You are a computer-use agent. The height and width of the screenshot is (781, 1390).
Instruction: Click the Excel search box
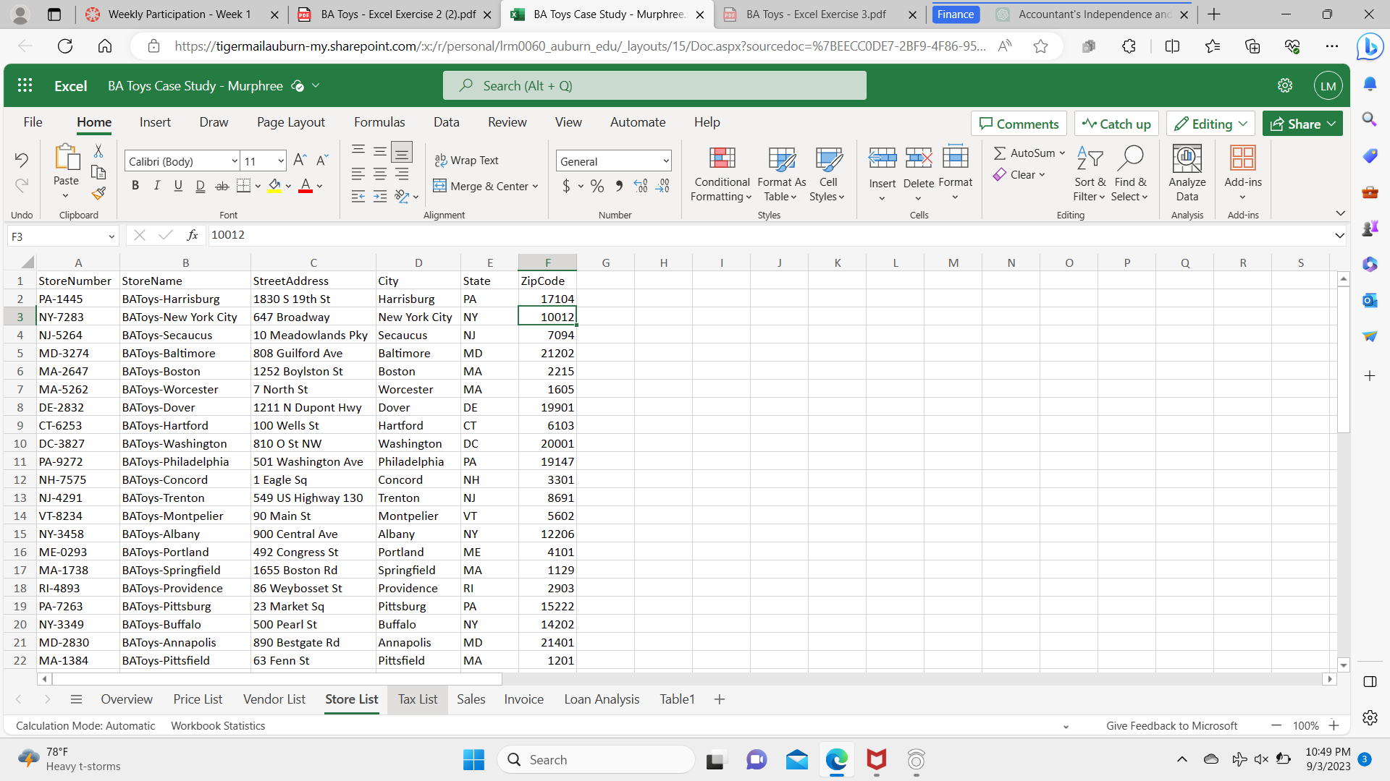pos(654,85)
